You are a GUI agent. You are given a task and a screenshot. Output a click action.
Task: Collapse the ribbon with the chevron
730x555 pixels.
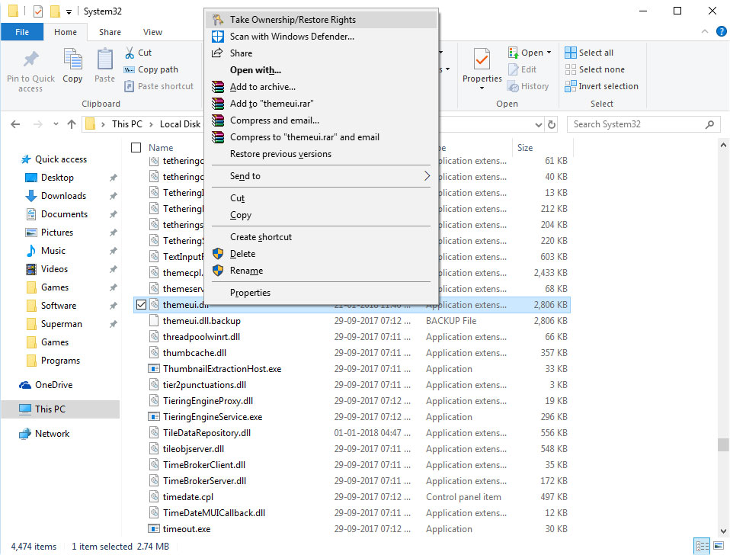(x=704, y=32)
